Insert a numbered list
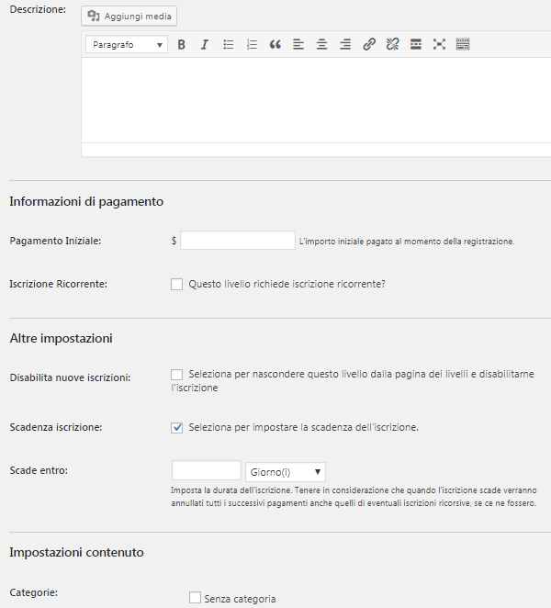 click(x=252, y=44)
